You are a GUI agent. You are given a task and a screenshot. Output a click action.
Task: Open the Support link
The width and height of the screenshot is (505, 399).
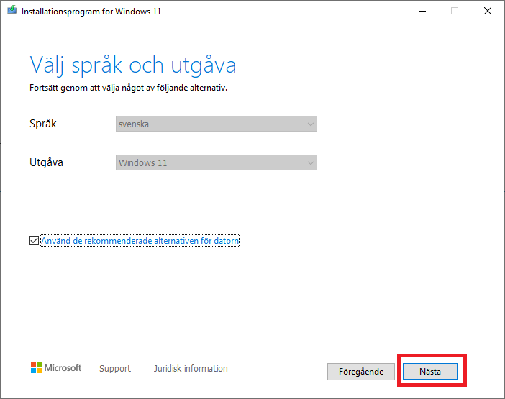click(x=115, y=369)
